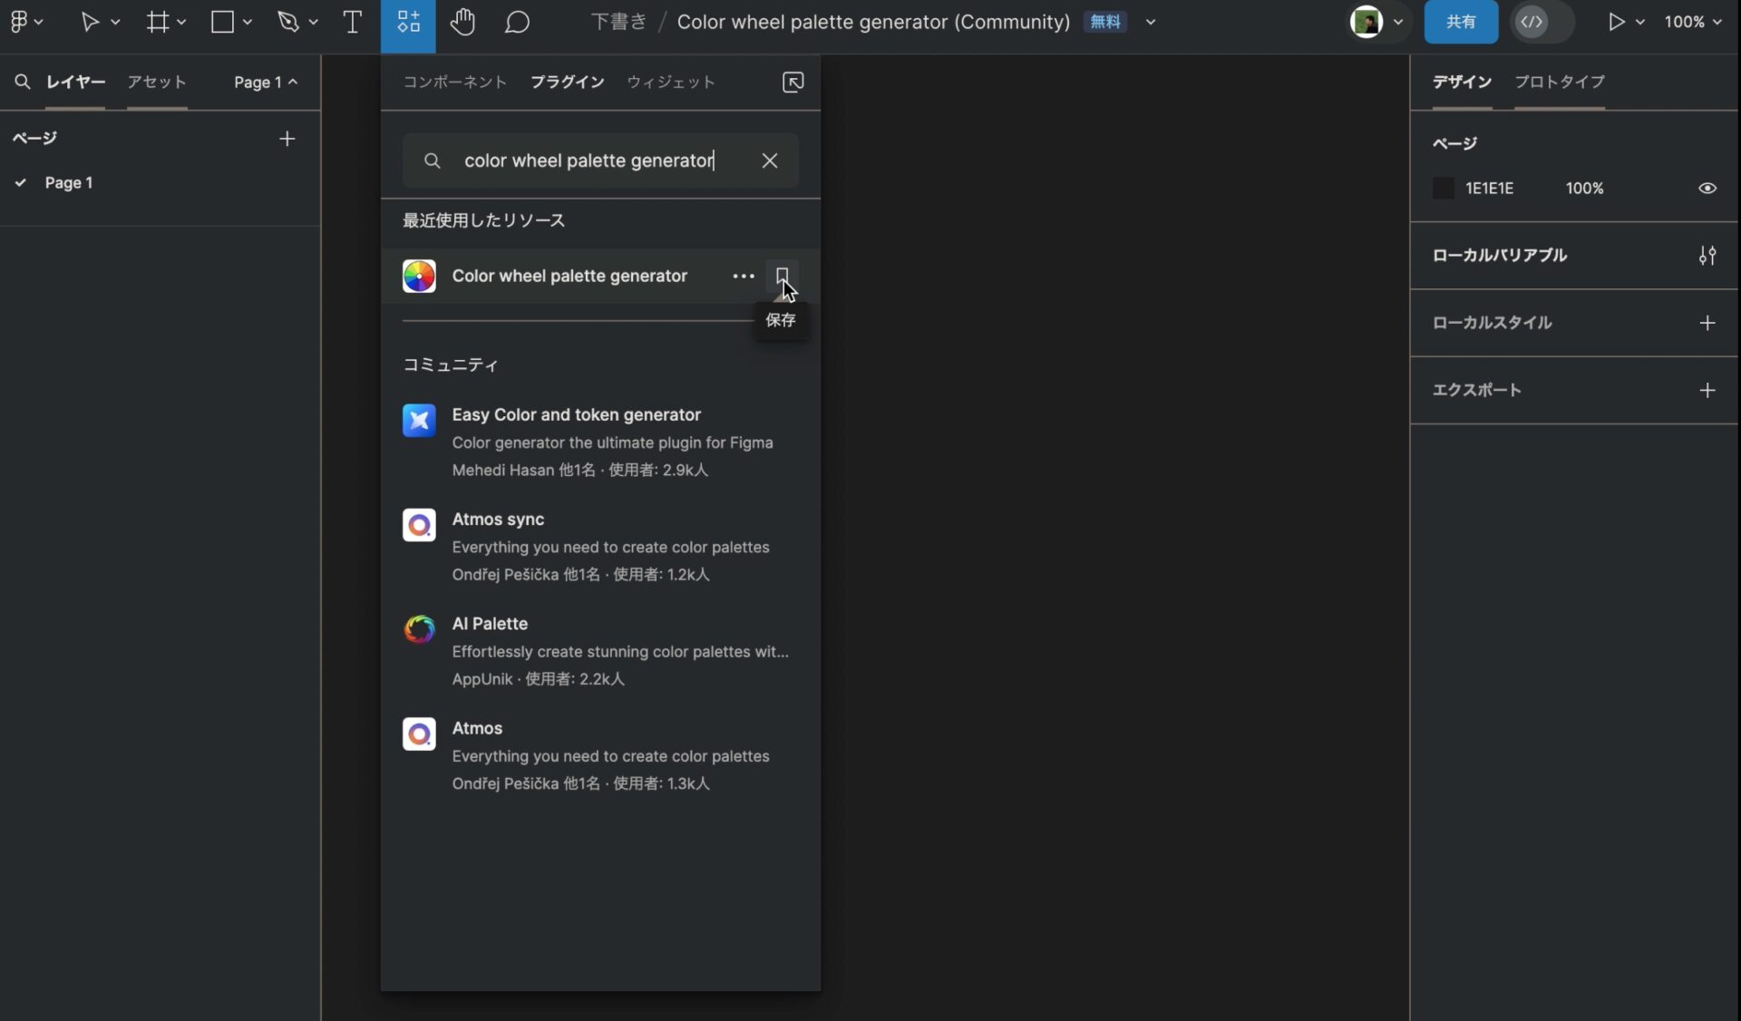1741x1021 pixels.
Task: Expand shape tools chevron
Action: click(x=247, y=22)
